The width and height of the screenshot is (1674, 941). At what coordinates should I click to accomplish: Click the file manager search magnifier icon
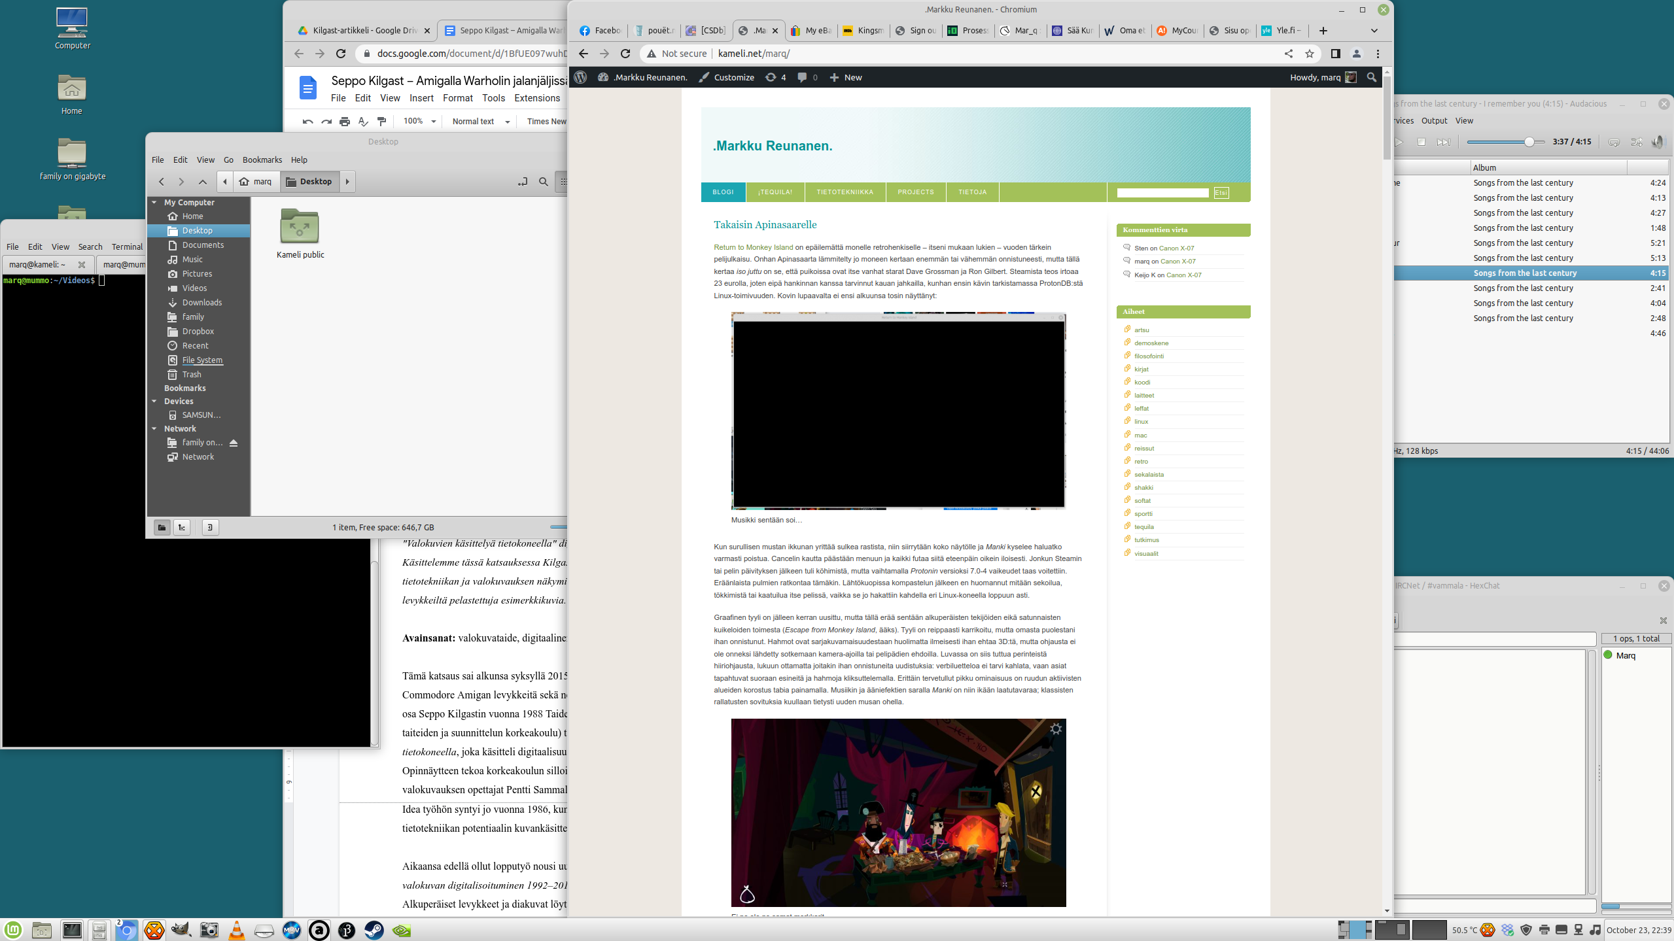pos(543,182)
